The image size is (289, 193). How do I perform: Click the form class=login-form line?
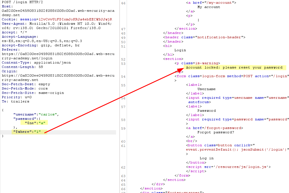[x=232, y=76]
